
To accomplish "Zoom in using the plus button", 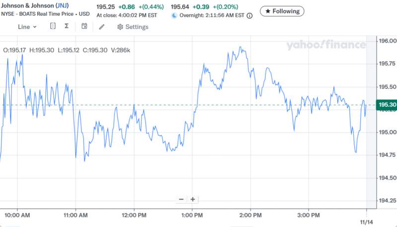I will click(193, 199).
